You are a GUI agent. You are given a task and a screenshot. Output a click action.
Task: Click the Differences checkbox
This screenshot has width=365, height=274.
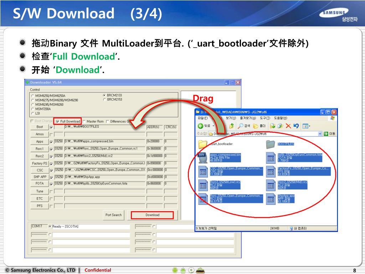107,121
